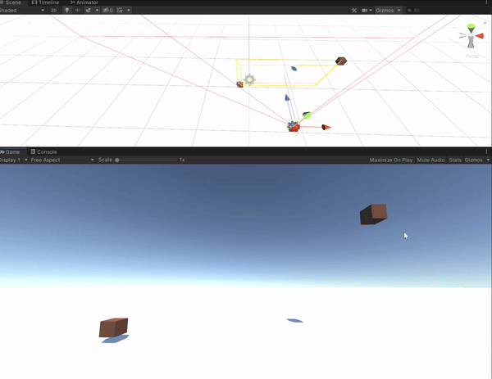The width and height of the screenshot is (492, 379).
Task: Toggle scene lighting bulb icon
Action: coord(67,11)
